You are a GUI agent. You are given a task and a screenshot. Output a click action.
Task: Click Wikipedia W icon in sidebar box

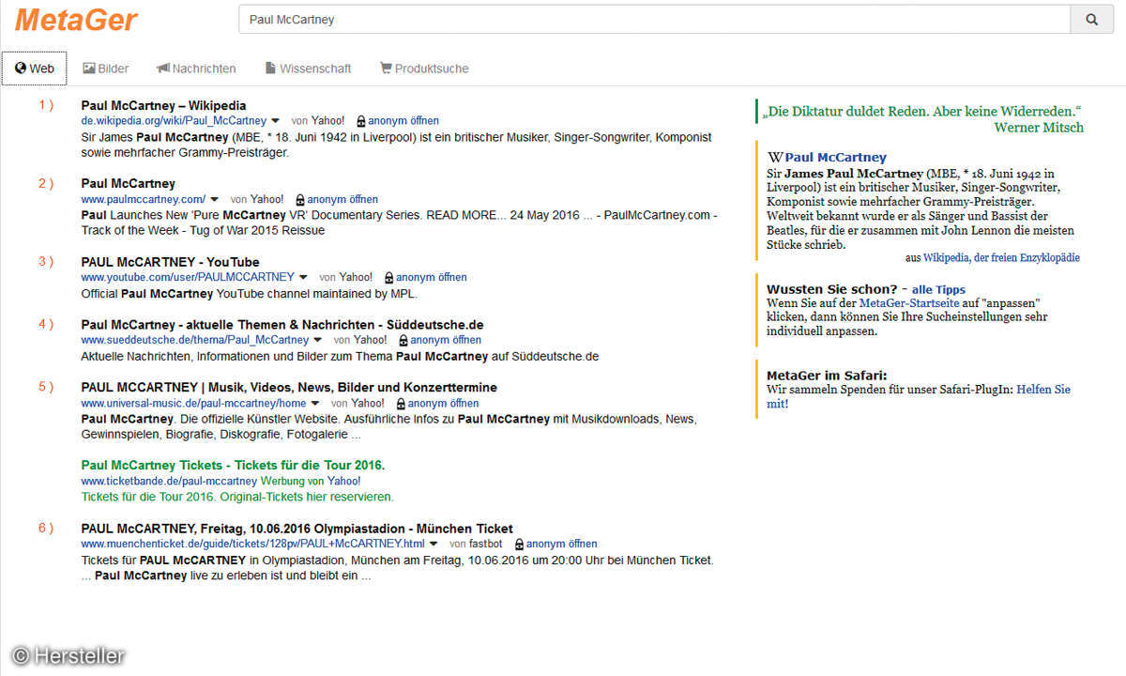(x=775, y=158)
